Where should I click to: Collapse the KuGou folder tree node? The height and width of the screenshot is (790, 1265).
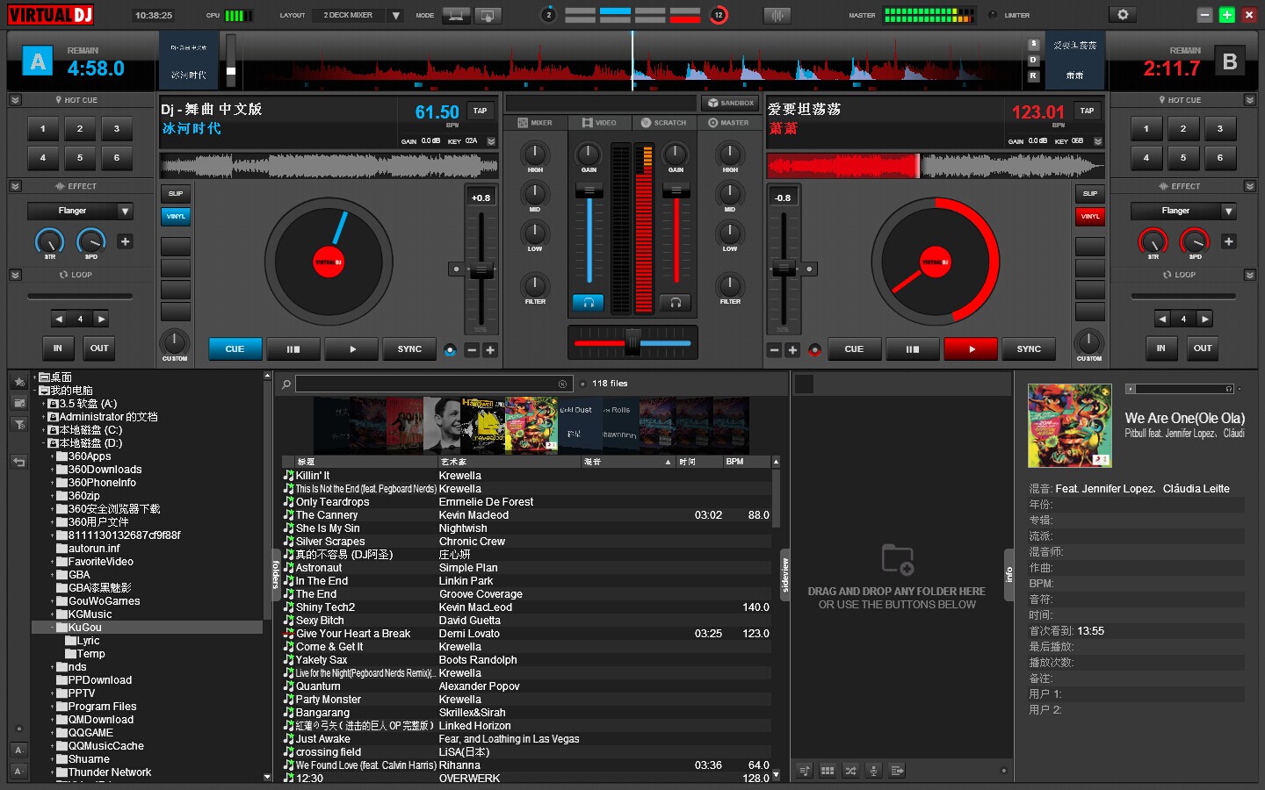pos(52,628)
